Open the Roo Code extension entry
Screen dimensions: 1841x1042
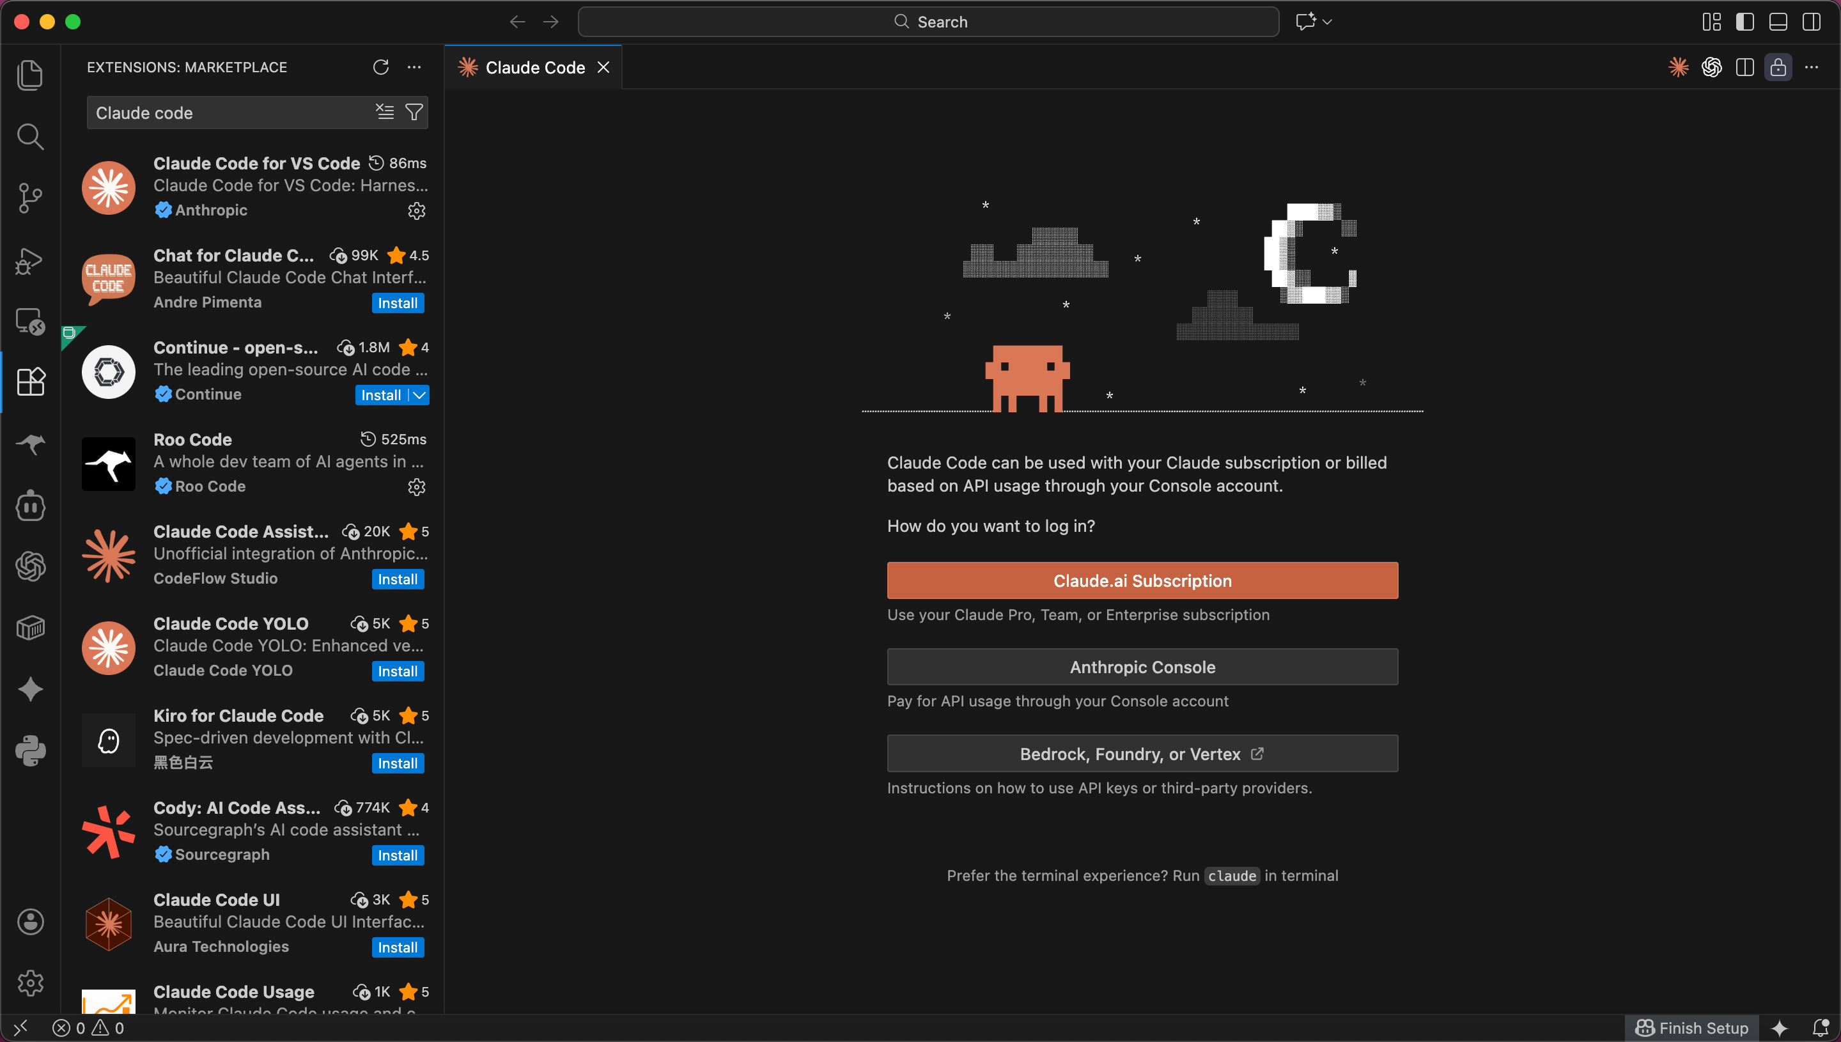[252, 463]
